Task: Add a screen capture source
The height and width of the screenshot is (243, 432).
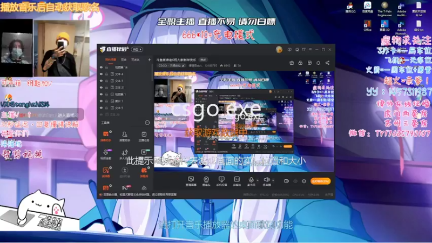Action: tap(191, 181)
